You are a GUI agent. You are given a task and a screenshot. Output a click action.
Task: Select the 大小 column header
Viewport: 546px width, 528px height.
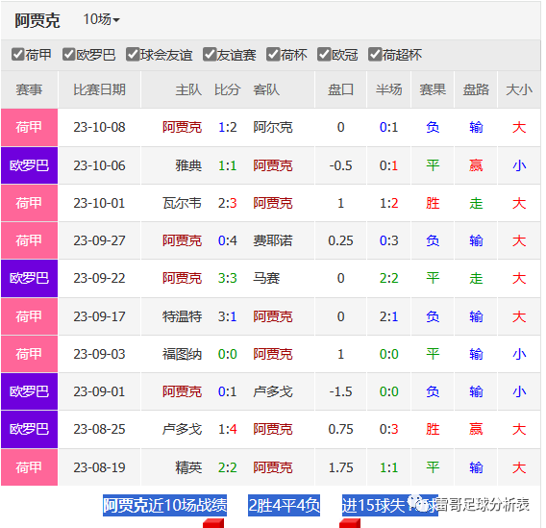tap(519, 89)
